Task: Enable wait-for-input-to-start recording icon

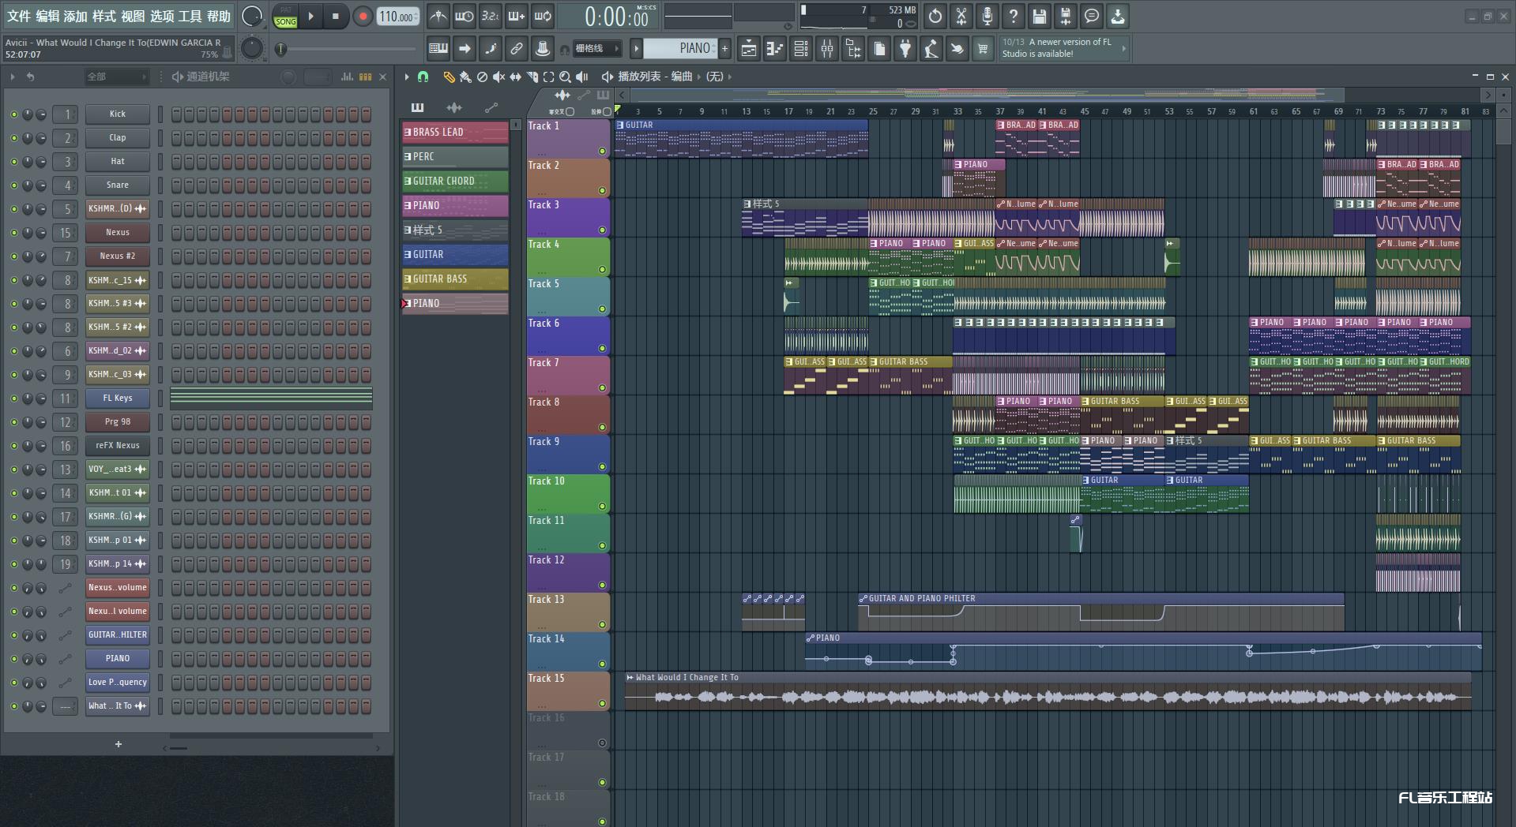Action: pyautogui.click(x=465, y=16)
